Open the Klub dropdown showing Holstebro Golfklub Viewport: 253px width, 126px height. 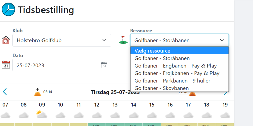(62, 40)
